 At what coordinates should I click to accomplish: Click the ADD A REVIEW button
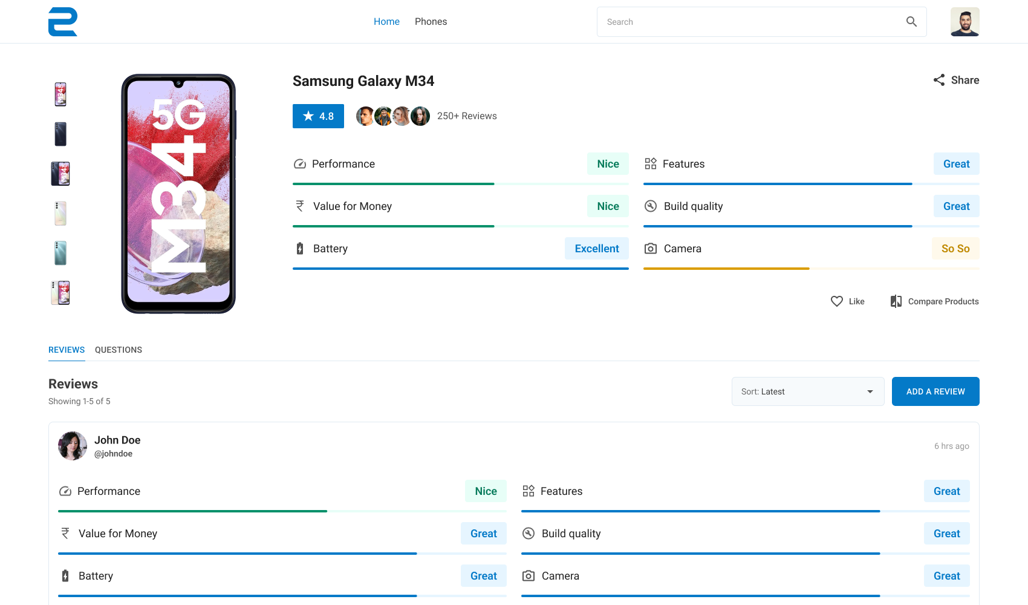point(935,392)
